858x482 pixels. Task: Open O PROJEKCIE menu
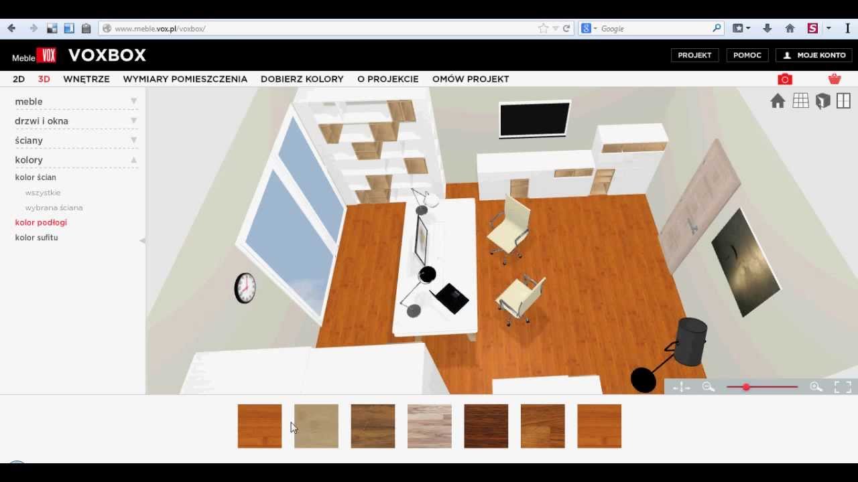point(388,79)
